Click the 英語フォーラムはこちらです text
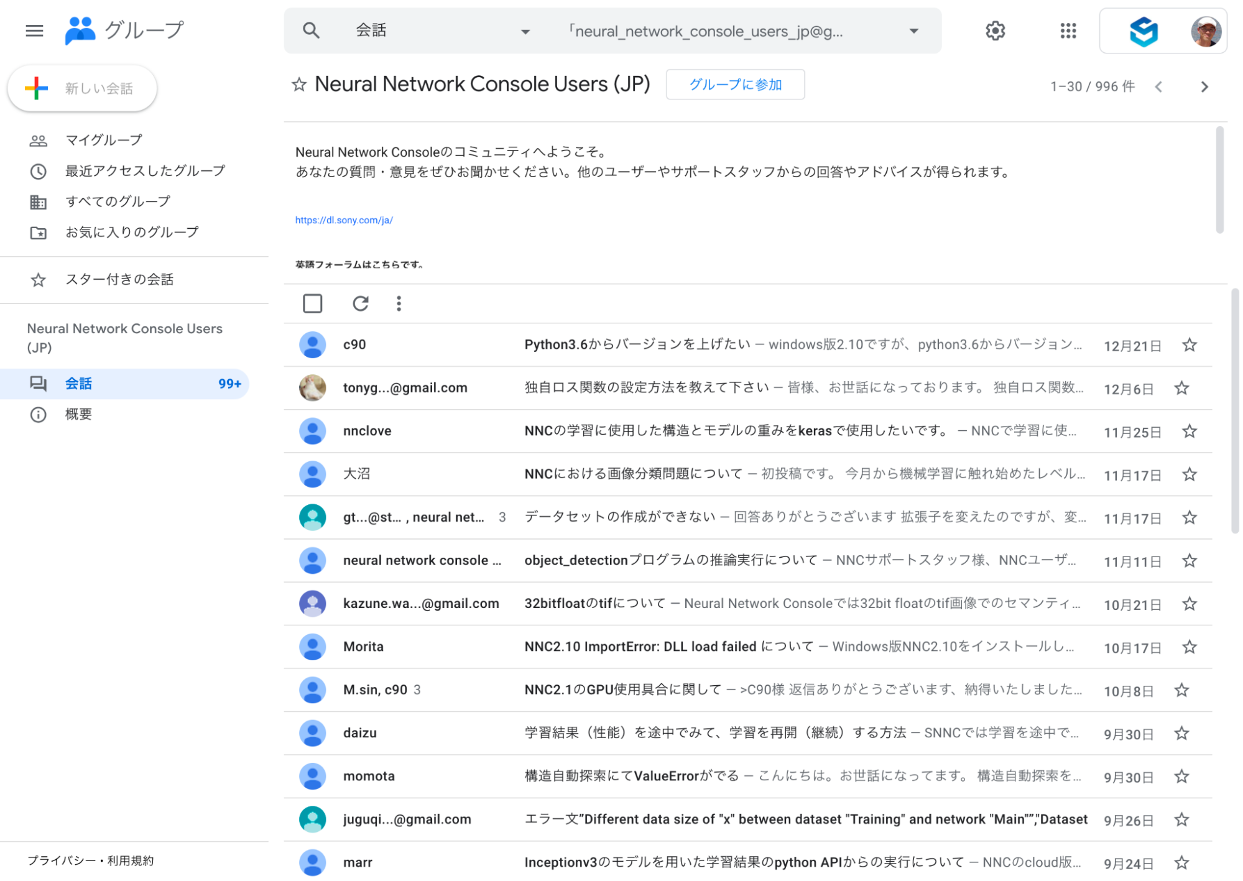Image resolution: width=1243 pixels, height=881 pixels. click(x=359, y=265)
